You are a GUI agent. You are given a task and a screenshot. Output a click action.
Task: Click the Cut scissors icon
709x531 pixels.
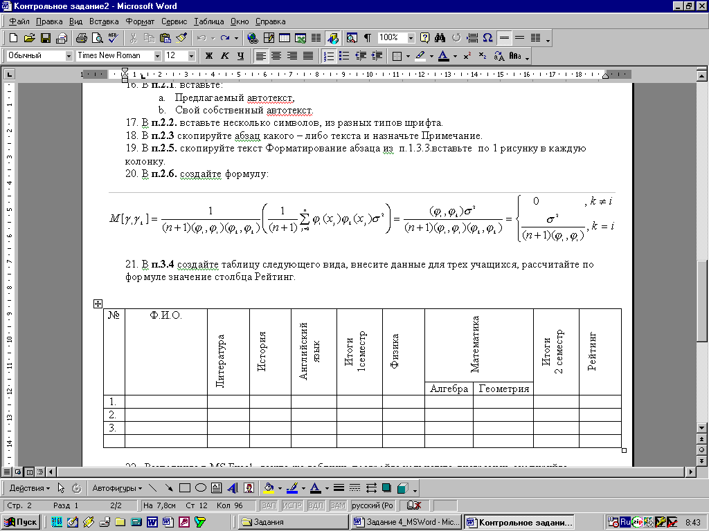pyautogui.click(x=133, y=38)
